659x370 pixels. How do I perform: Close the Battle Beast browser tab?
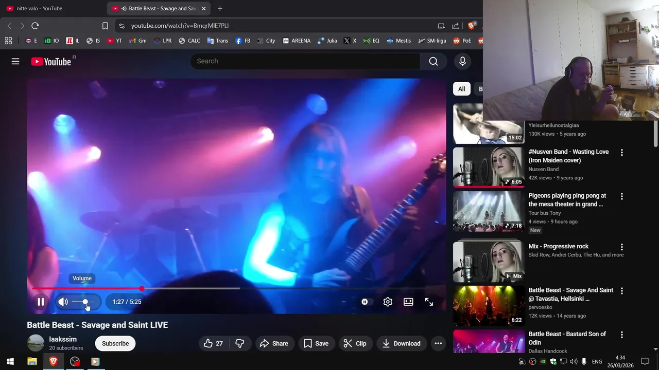tap(203, 8)
